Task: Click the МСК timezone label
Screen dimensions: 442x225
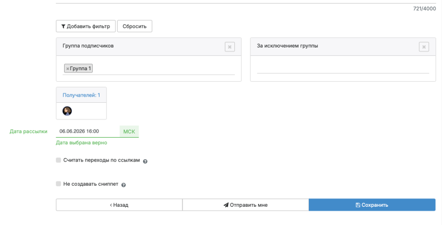Action: click(x=129, y=132)
